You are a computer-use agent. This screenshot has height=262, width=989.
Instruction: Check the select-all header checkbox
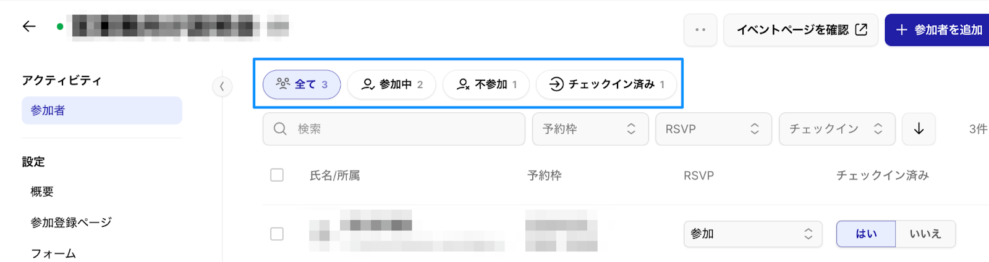(277, 175)
